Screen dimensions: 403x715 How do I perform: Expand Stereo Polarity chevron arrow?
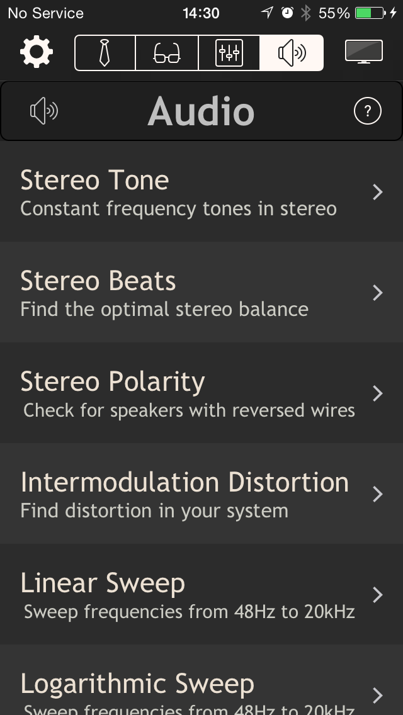(x=377, y=393)
